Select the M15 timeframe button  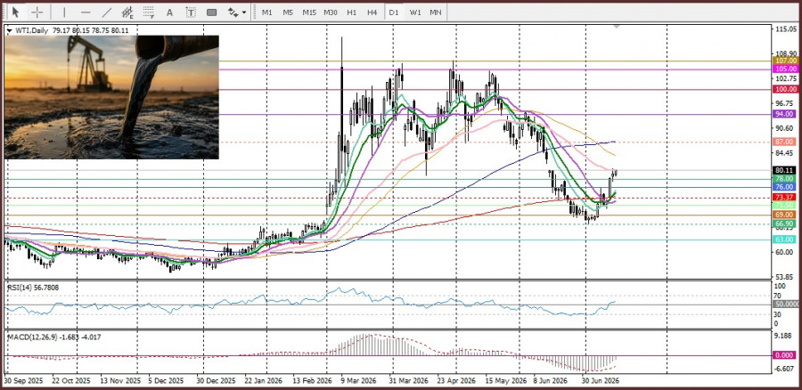[x=309, y=12]
